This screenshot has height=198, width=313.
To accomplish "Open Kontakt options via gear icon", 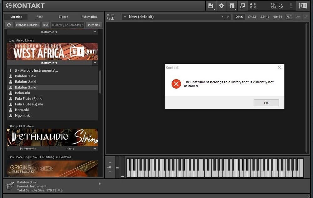I will click(221, 6).
